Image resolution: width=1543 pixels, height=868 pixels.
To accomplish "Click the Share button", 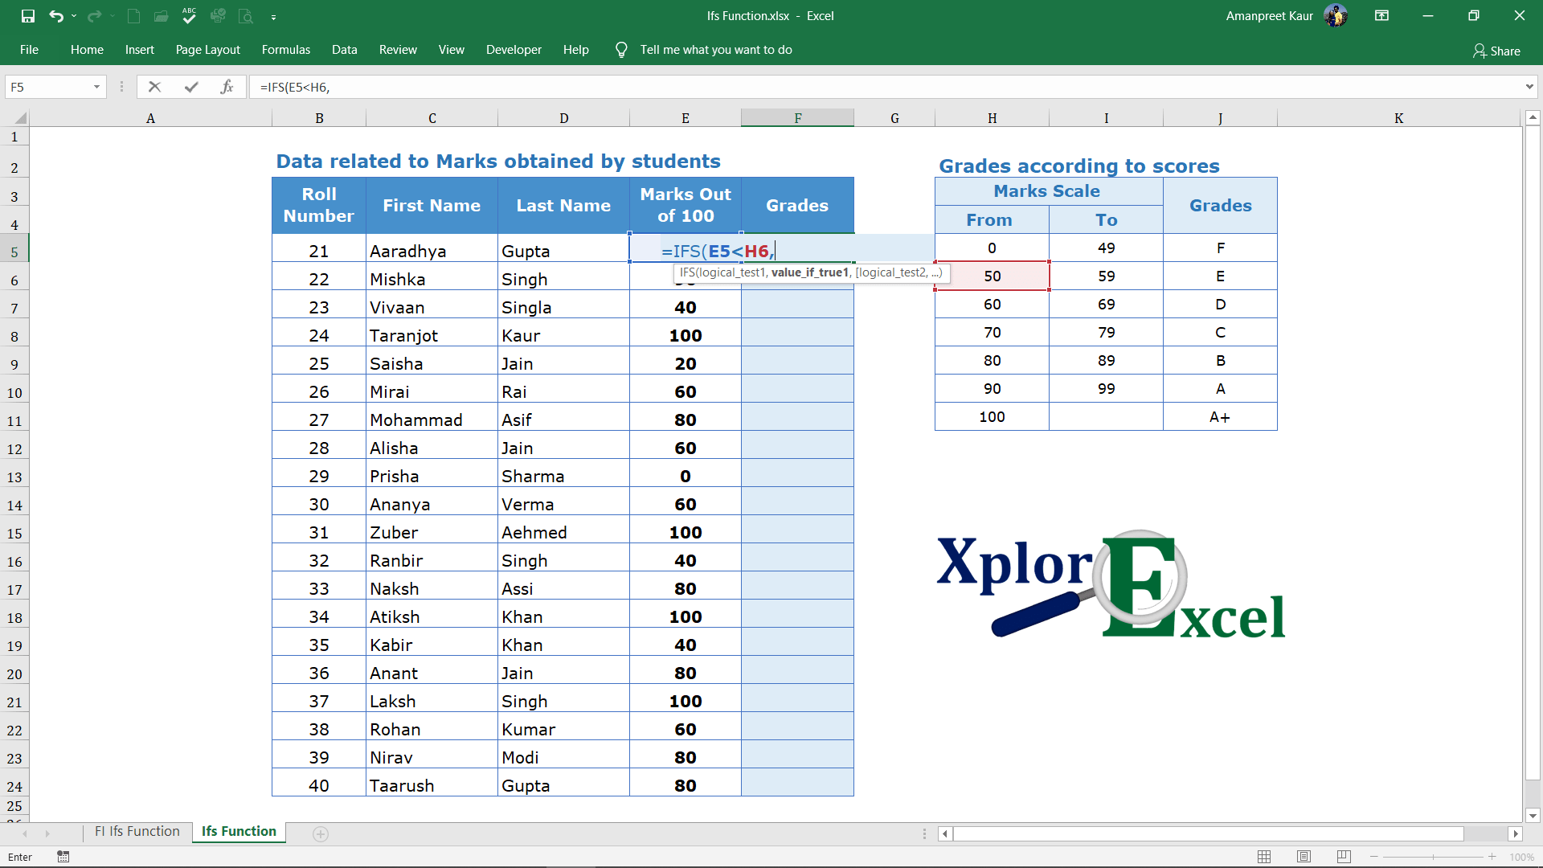I will [x=1496, y=51].
